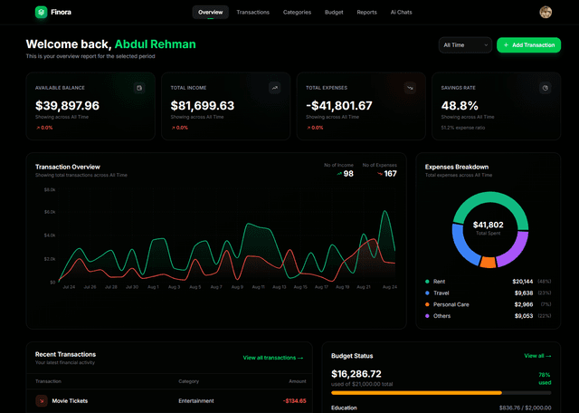Click the blue Travel legend dot

[427, 293]
